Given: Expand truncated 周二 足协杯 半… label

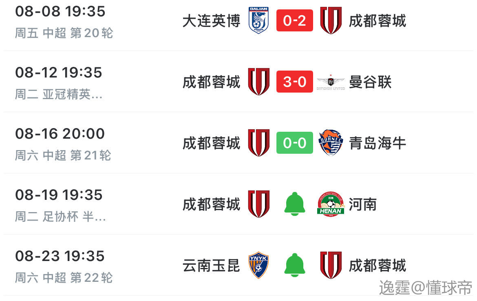Looking at the screenshot, I should click(x=60, y=217).
